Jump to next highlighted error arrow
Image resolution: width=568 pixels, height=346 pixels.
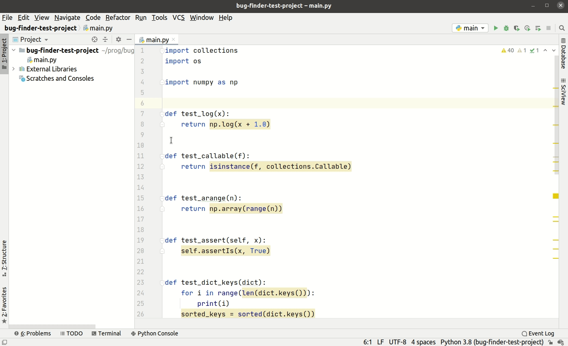pyautogui.click(x=554, y=50)
